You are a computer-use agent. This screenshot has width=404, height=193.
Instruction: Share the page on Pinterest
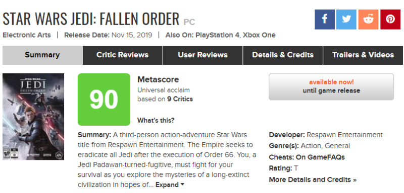pyautogui.click(x=390, y=20)
